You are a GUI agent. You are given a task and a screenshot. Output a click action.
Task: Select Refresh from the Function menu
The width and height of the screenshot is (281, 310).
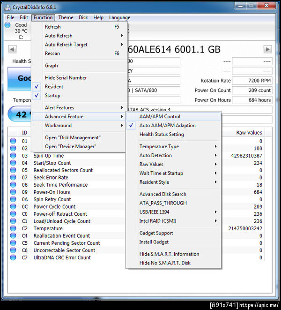click(x=79, y=27)
